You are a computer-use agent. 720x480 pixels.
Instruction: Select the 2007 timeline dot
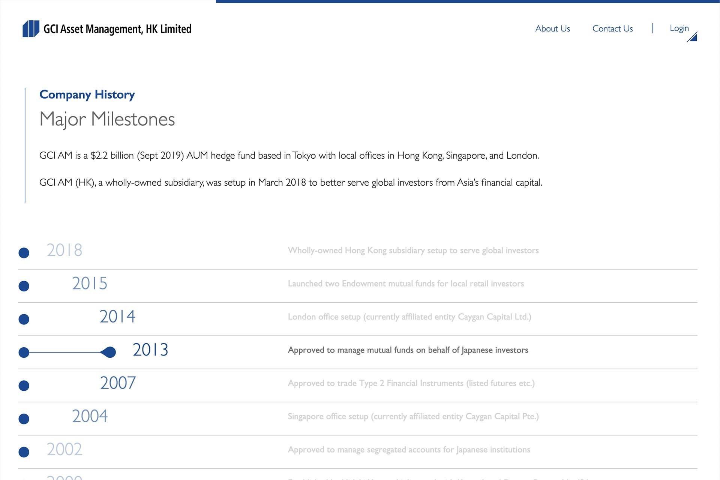click(x=24, y=385)
